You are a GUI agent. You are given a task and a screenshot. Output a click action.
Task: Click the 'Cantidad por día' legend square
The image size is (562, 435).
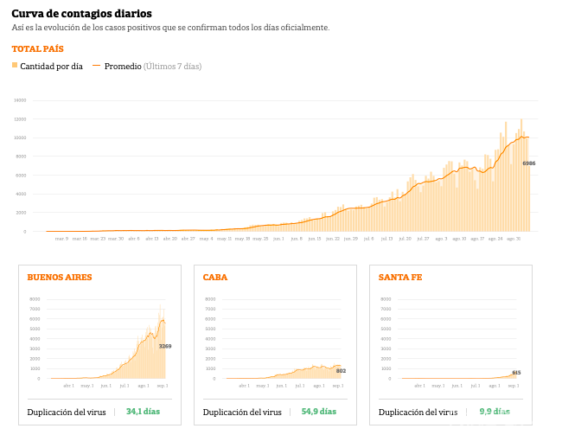[x=15, y=66]
